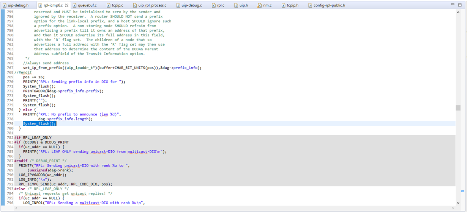The width and height of the screenshot is (467, 212).
Task: Click the set_ip_from_prefix call on line 767
Action: (x=112, y=68)
